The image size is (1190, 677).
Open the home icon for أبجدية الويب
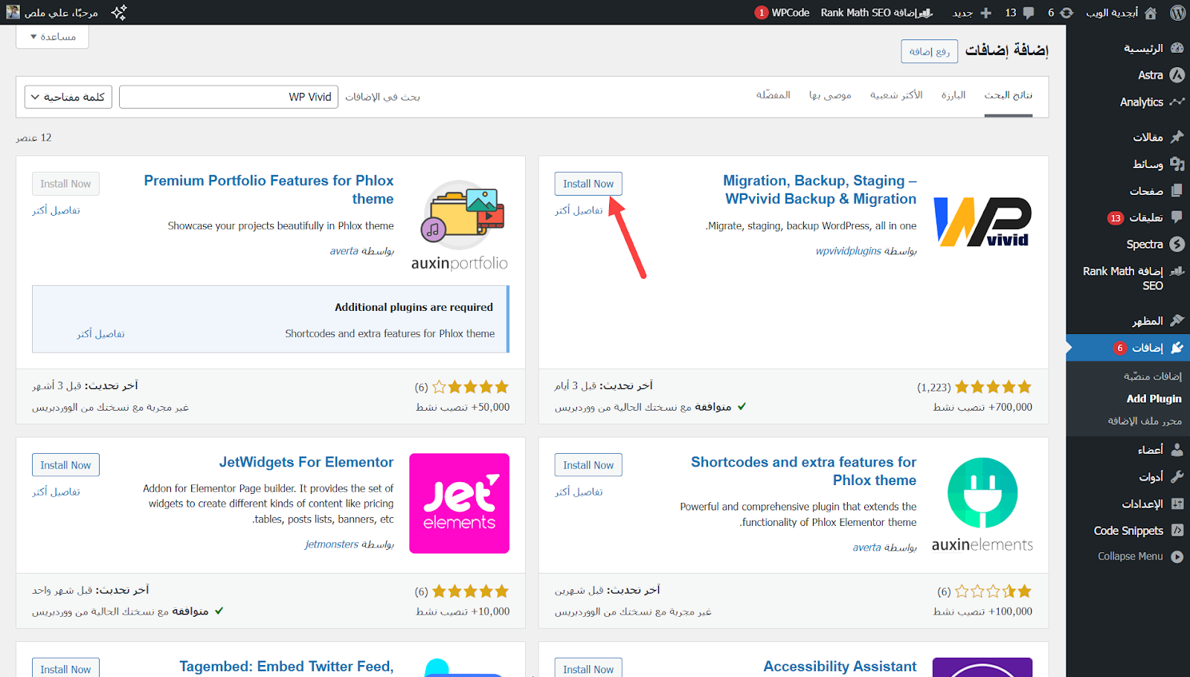tap(1151, 13)
